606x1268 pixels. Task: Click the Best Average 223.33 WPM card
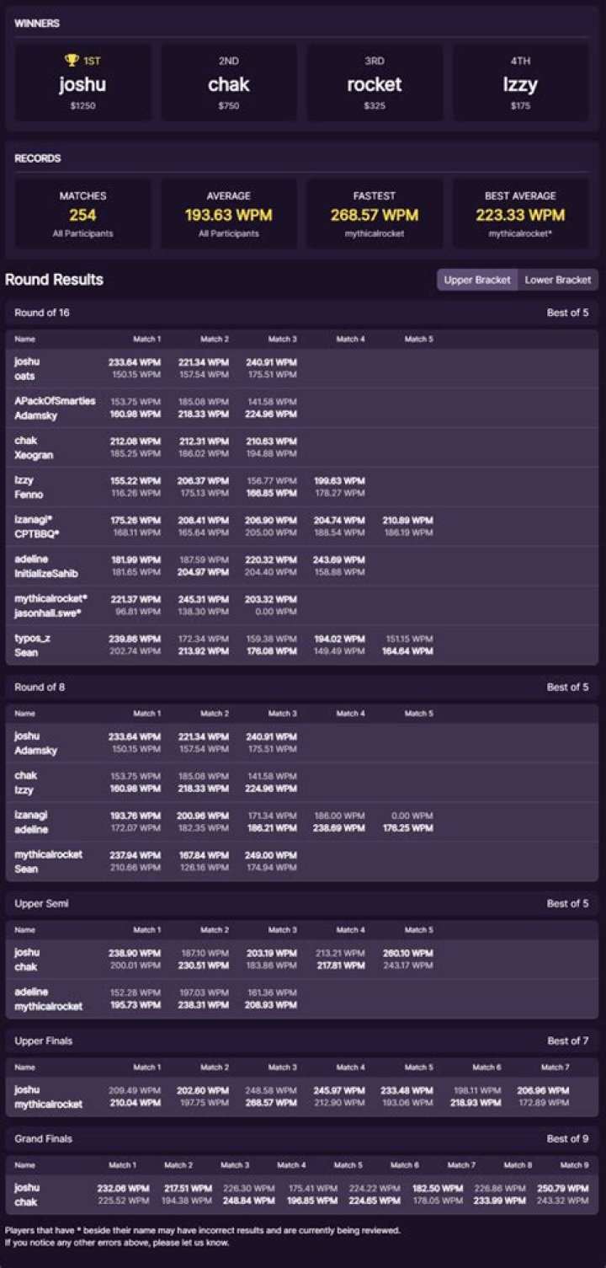click(x=520, y=213)
